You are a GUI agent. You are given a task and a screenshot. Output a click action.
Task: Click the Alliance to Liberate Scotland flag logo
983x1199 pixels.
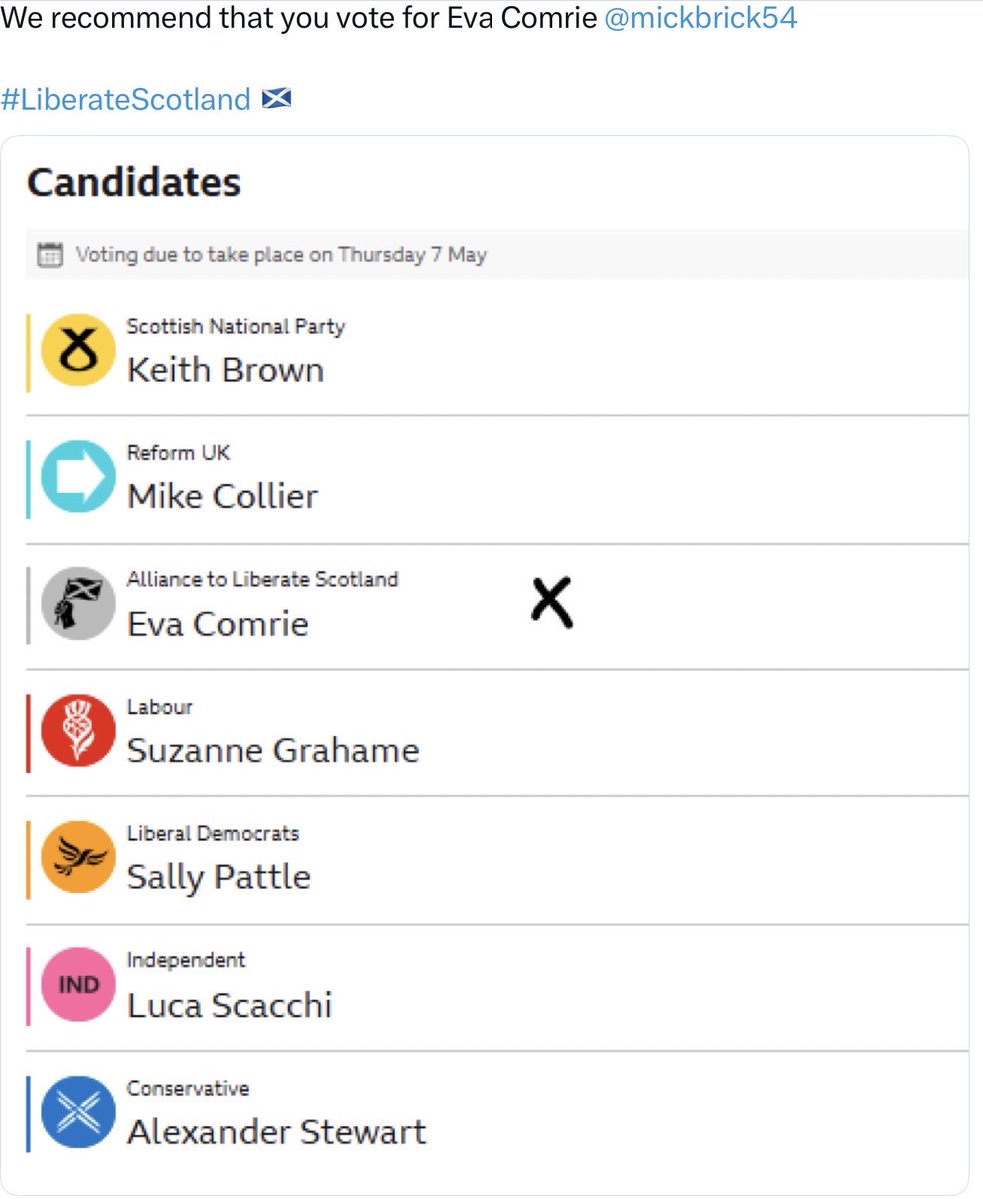click(x=79, y=603)
